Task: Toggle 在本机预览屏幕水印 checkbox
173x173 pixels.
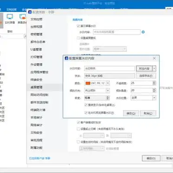Action: pyautogui.click(x=86, y=113)
